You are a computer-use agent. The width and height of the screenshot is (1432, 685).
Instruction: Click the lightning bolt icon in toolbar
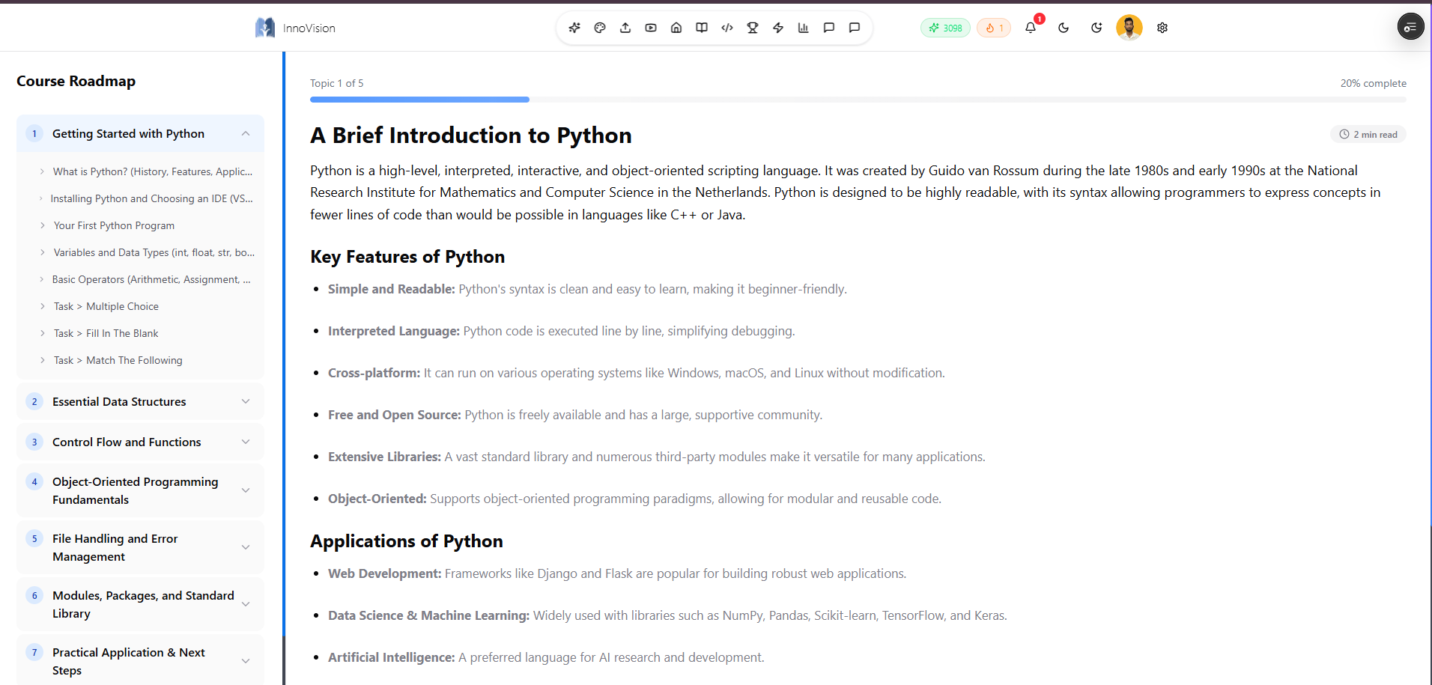click(778, 28)
